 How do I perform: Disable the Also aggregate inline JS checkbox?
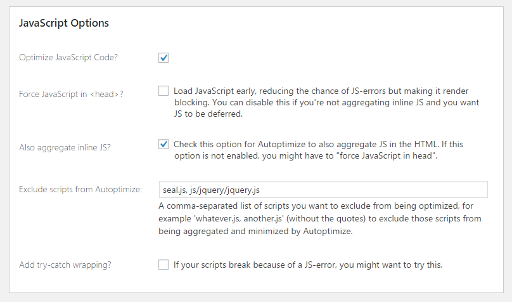point(163,144)
